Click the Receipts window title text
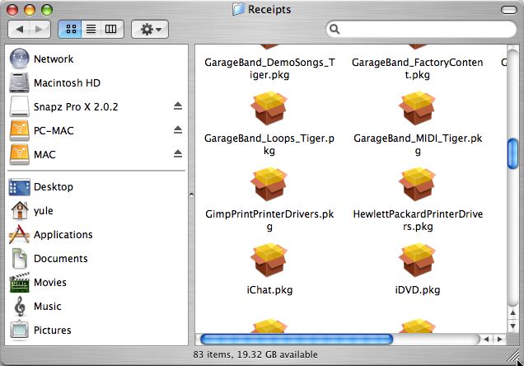Viewport: 524px width, 366px height. pos(269,9)
